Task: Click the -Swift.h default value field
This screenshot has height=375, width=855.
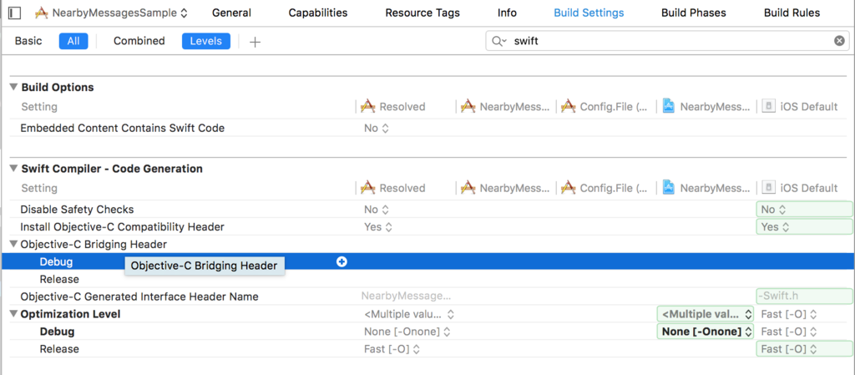Action: tap(804, 296)
